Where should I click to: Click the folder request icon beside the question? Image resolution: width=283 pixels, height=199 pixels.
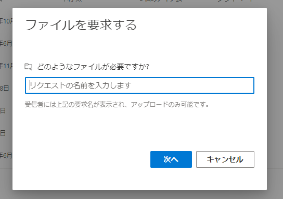tap(28, 67)
